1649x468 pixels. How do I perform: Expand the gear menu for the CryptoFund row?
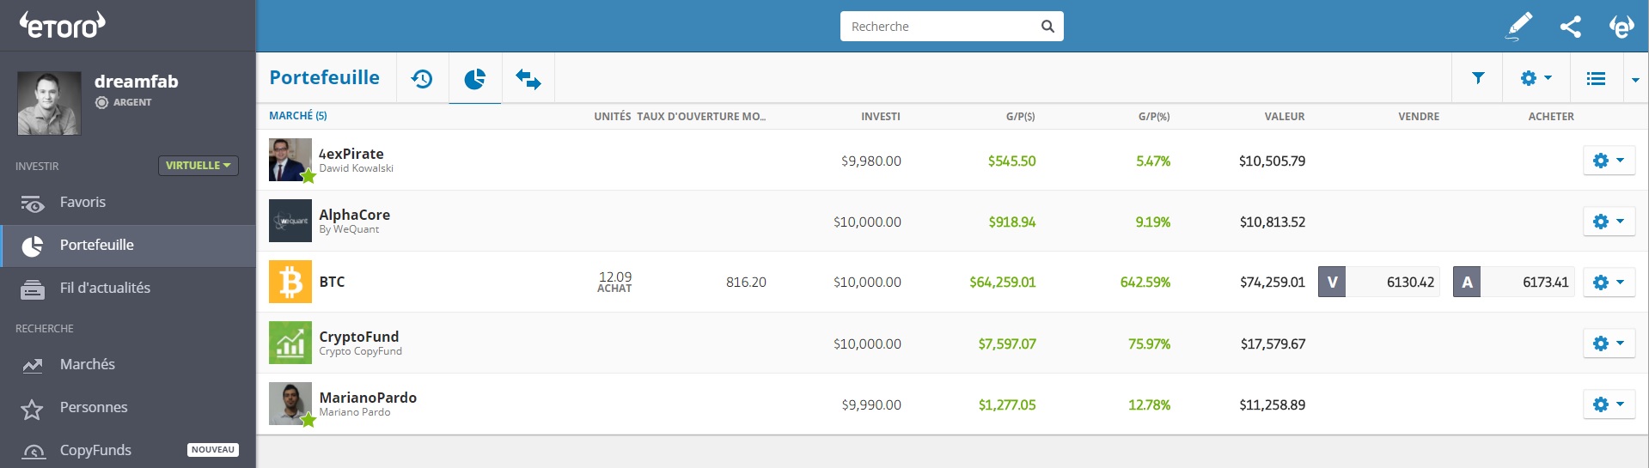(1608, 343)
